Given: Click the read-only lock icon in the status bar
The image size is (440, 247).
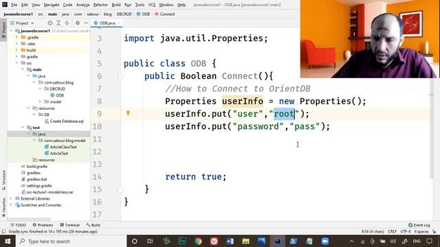Looking at the screenshot, I should pyautogui.click(x=434, y=232).
